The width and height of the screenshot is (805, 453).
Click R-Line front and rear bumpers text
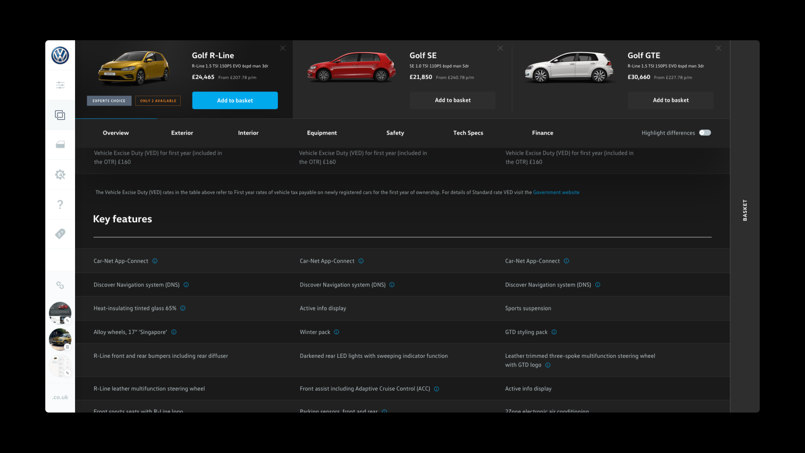pyautogui.click(x=161, y=356)
